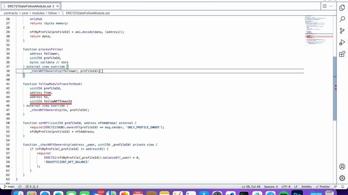Open the editor More Actions ellipsis menu
This screenshot has width=348, height=195.
coord(331,6)
